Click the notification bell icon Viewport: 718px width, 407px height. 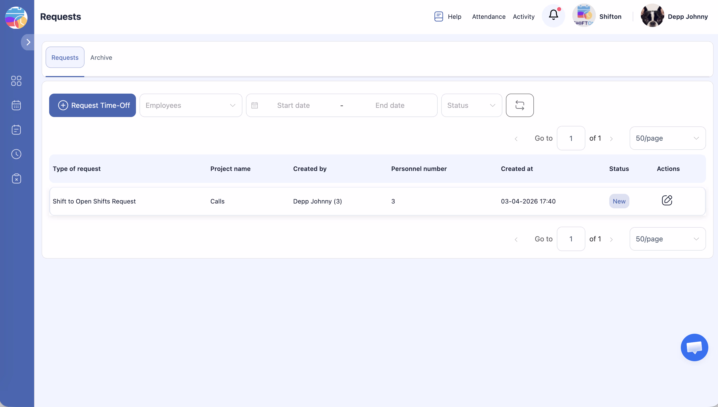point(553,15)
